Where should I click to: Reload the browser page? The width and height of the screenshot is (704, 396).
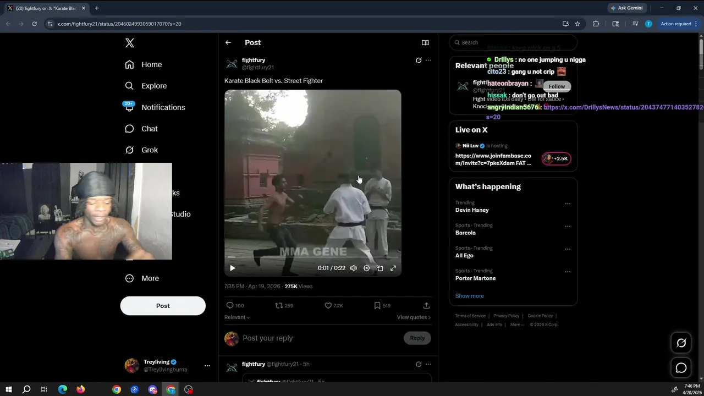tap(34, 24)
